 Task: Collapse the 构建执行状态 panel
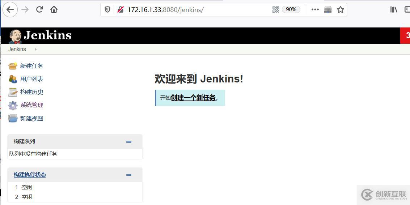129,175
